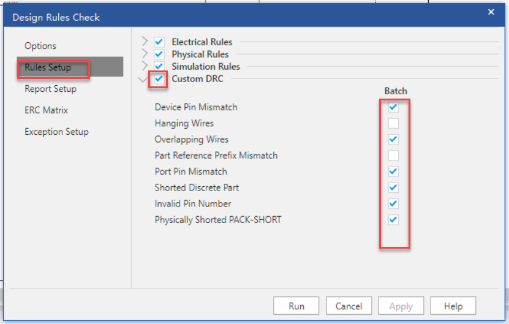This screenshot has width=509, height=324.
Task: Expand the Electrical Rules section
Action: 145,42
